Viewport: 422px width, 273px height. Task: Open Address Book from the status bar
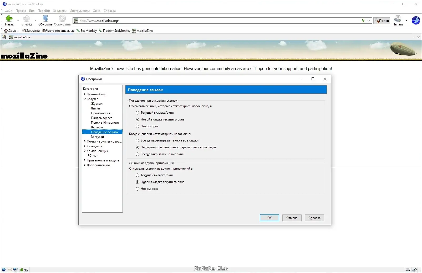point(21,270)
